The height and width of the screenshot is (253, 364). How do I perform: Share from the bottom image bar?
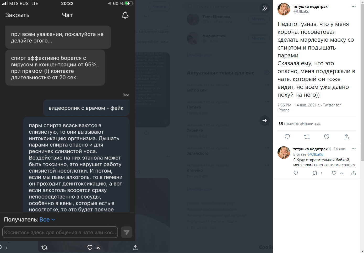click(x=135, y=247)
